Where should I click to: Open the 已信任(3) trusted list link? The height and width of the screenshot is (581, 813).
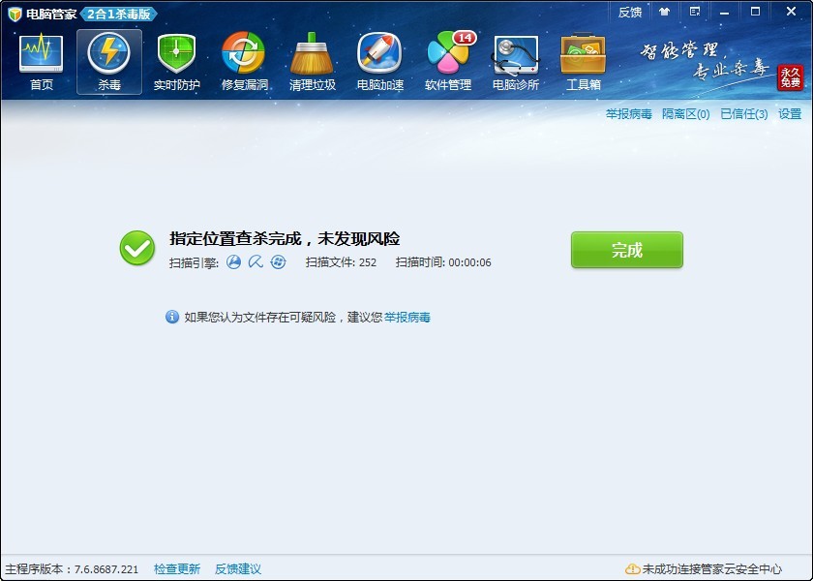click(x=744, y=114)
